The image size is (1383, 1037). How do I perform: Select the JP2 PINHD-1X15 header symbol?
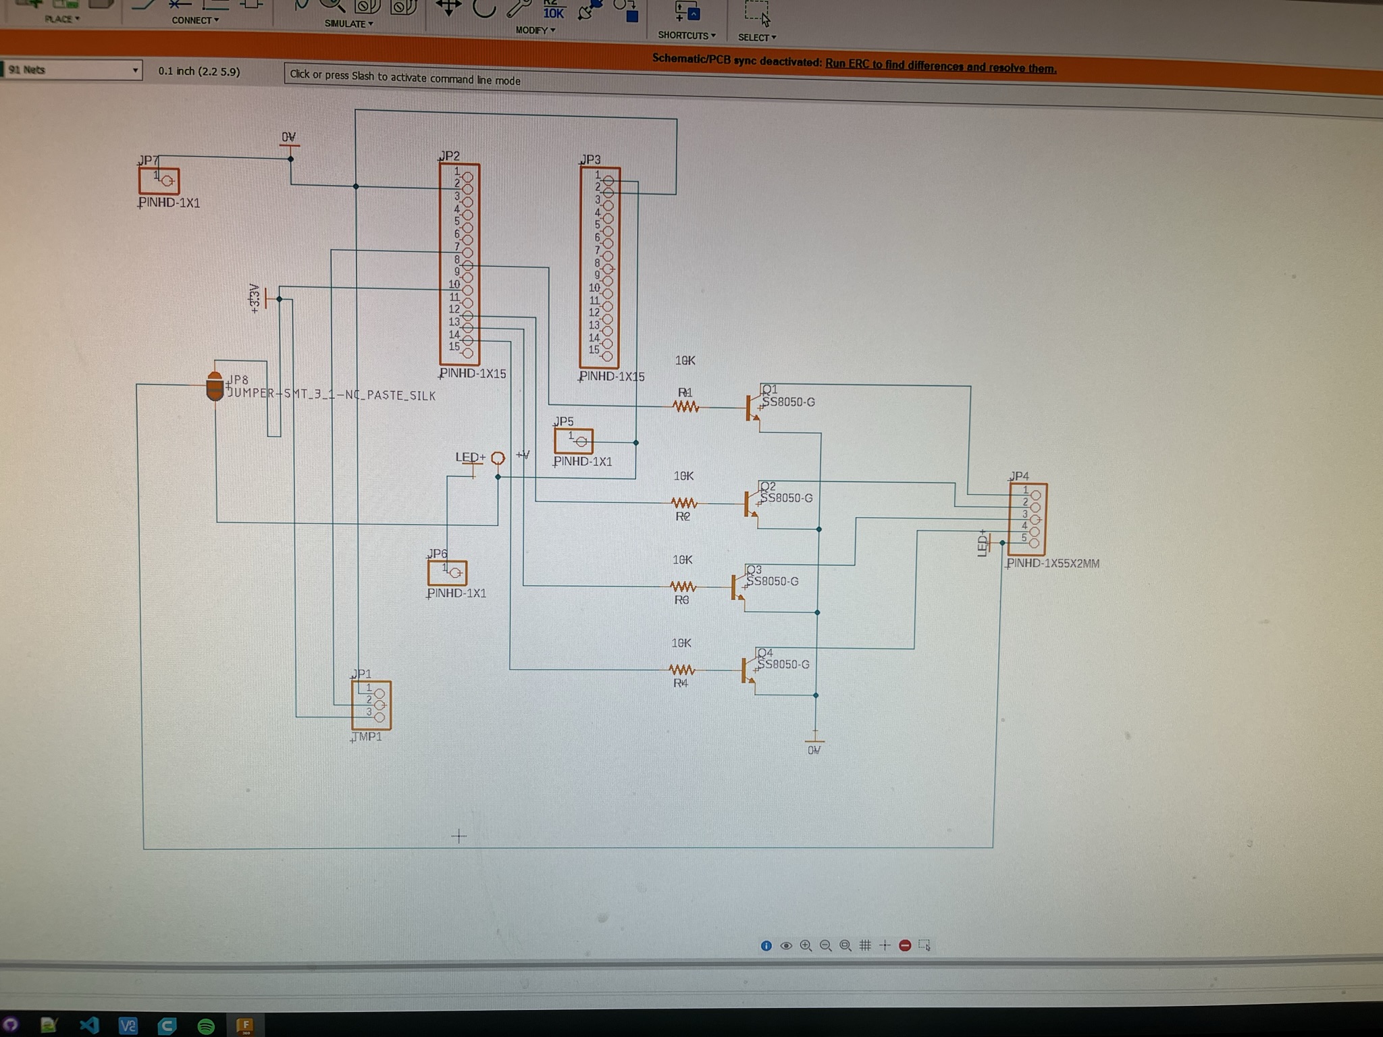coord(460,265)
